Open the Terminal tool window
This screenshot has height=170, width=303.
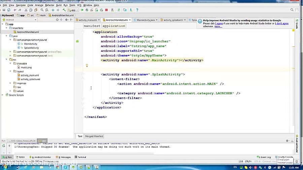pyautogui.click(x=80, y=157)
